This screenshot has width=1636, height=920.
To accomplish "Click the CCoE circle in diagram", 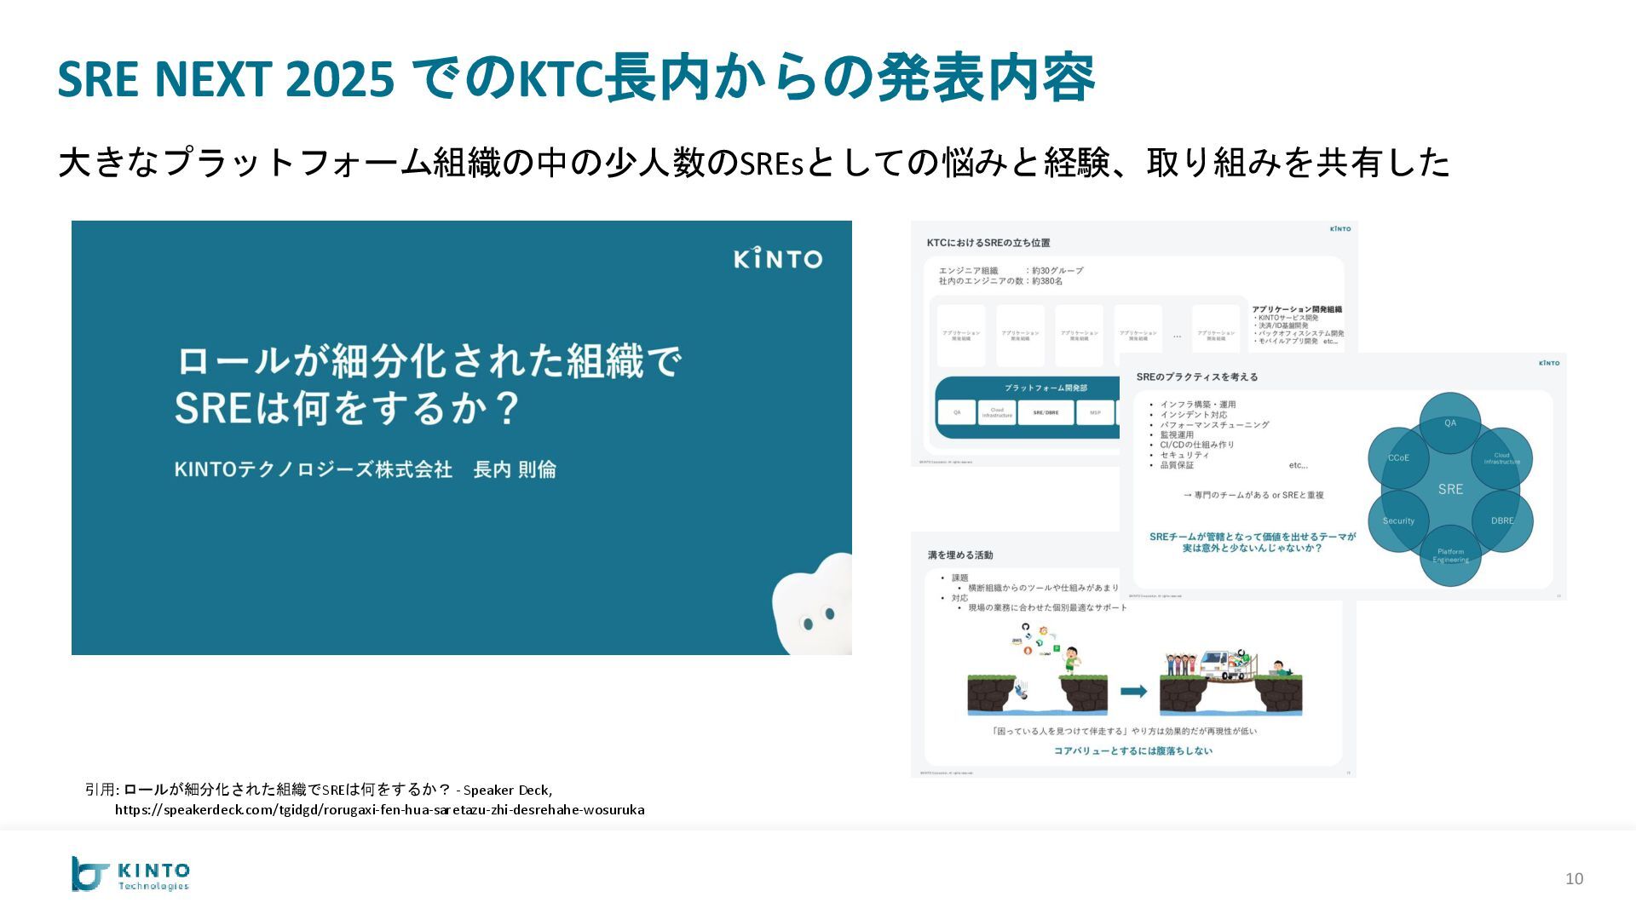I will (1398, 458).
